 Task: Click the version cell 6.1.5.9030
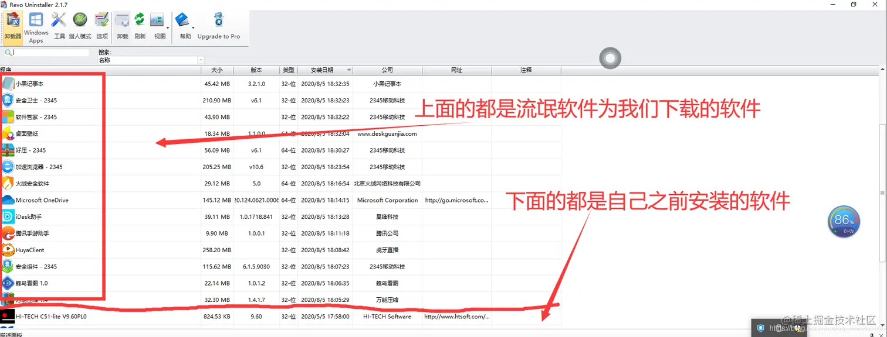pos(256,267)
